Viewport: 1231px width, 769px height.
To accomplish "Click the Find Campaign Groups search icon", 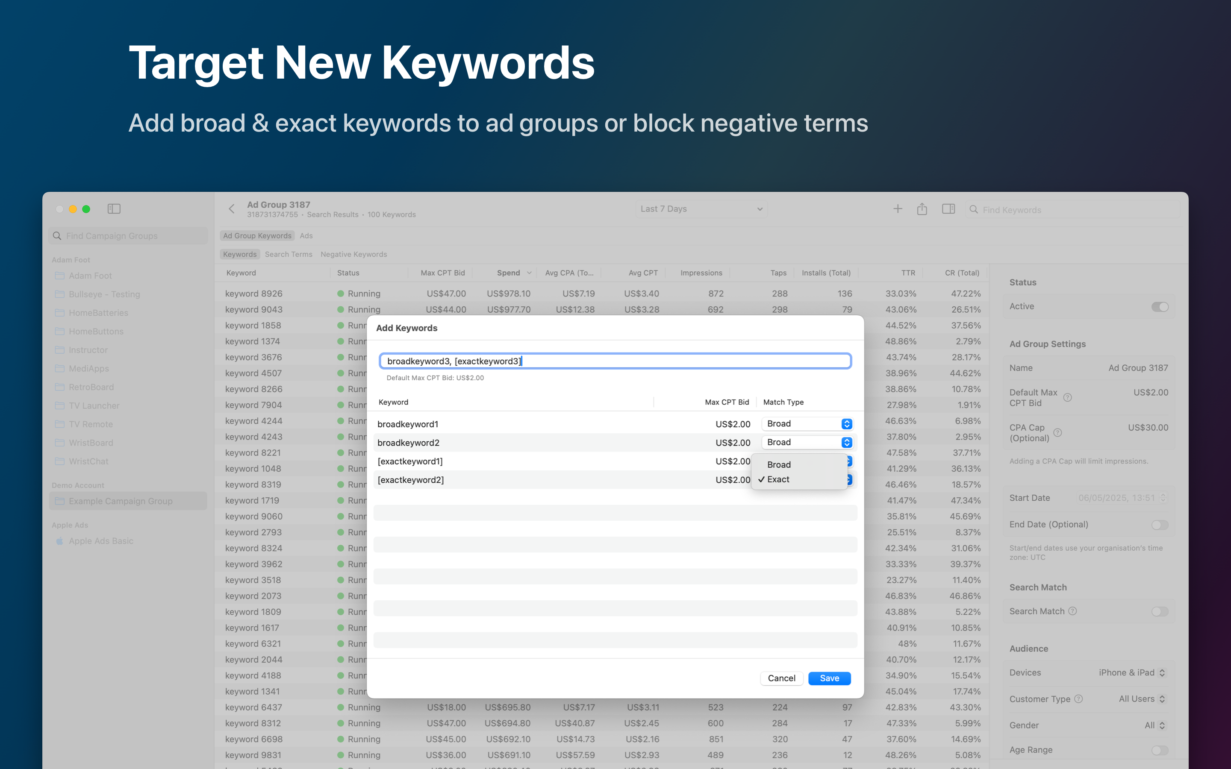I will 57,236.
